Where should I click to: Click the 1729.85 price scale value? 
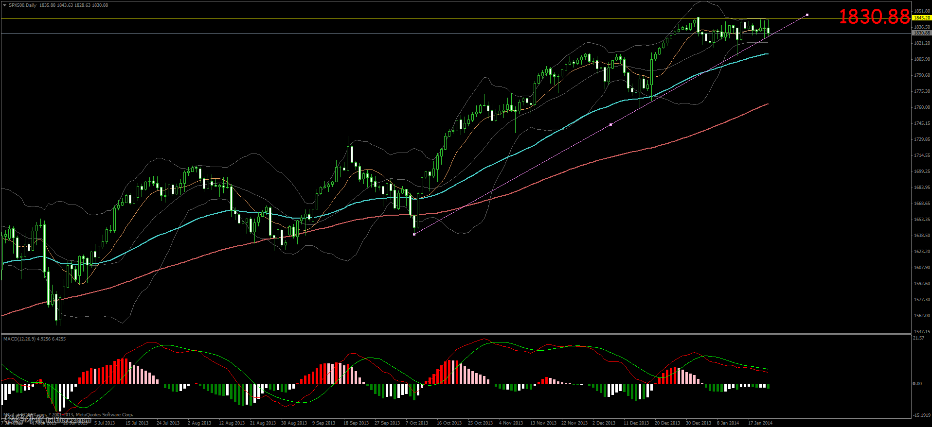pyautogui.click(x=922, y=139)
